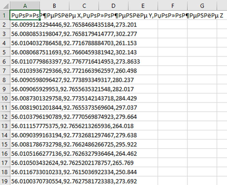Select entire column D
This screenshot has height=185, width=227.
tap(113, 5)
